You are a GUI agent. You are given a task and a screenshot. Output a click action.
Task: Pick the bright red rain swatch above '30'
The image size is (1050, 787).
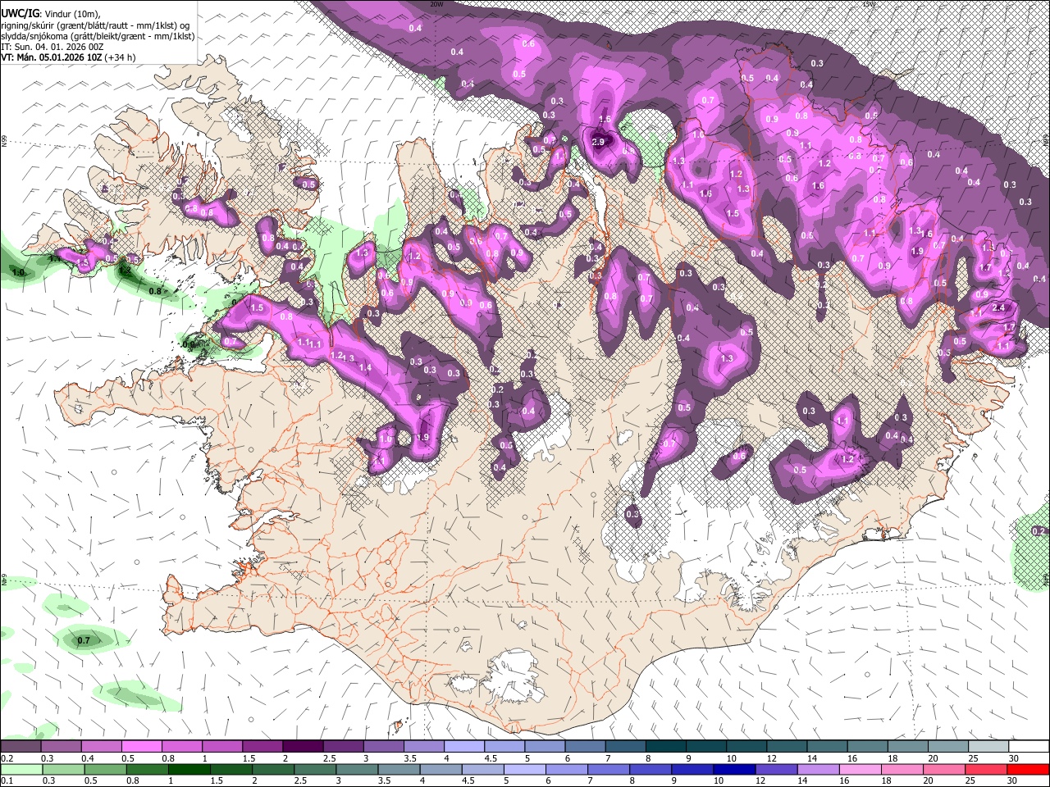(x=1027, y=770)
